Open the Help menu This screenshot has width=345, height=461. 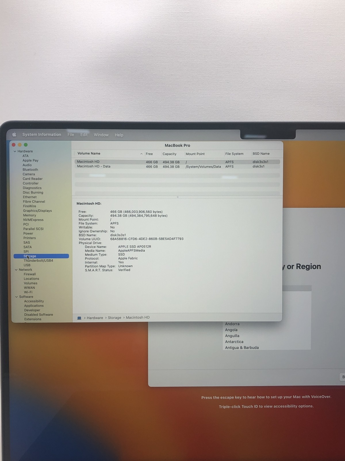tap(119, 135)
